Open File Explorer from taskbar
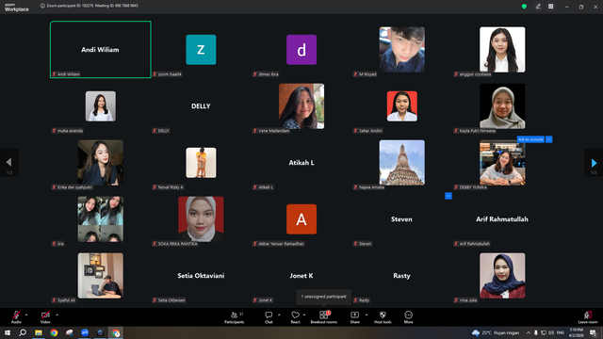Screen dimensions: 603x339 point(39,332)
